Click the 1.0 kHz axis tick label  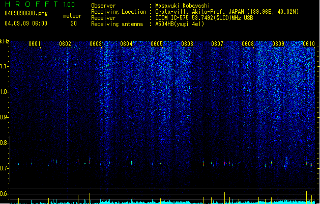(5, 92)
